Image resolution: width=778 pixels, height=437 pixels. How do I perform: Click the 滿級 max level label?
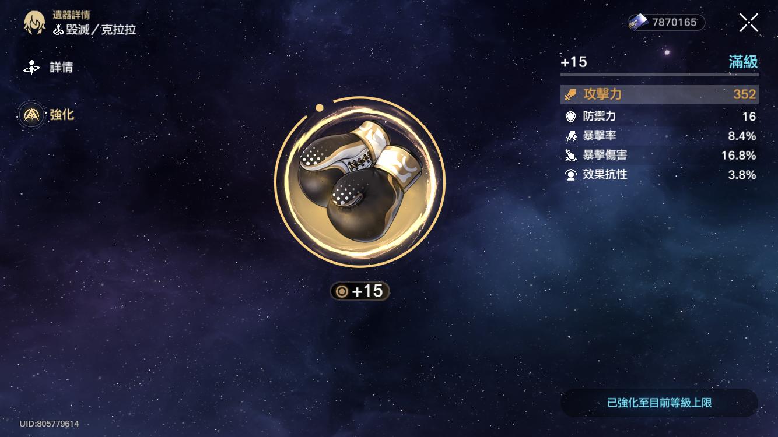tap(744, 62)
